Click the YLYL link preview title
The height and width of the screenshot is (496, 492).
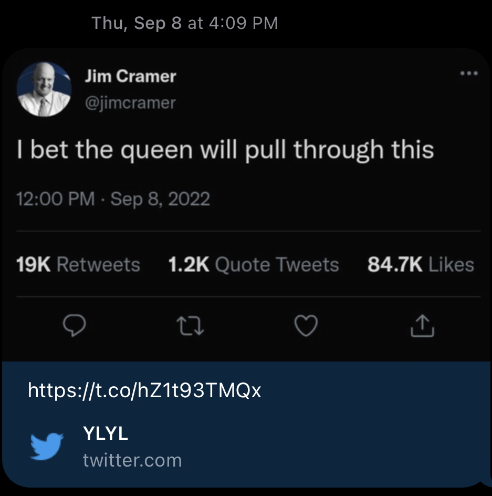click(106, 434)
